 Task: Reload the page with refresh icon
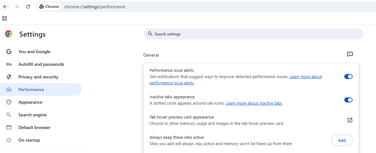[x=28, y=7]
